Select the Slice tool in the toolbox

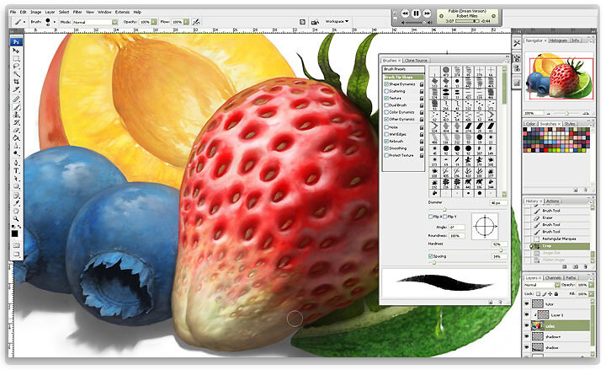click(x=16, y=89)
